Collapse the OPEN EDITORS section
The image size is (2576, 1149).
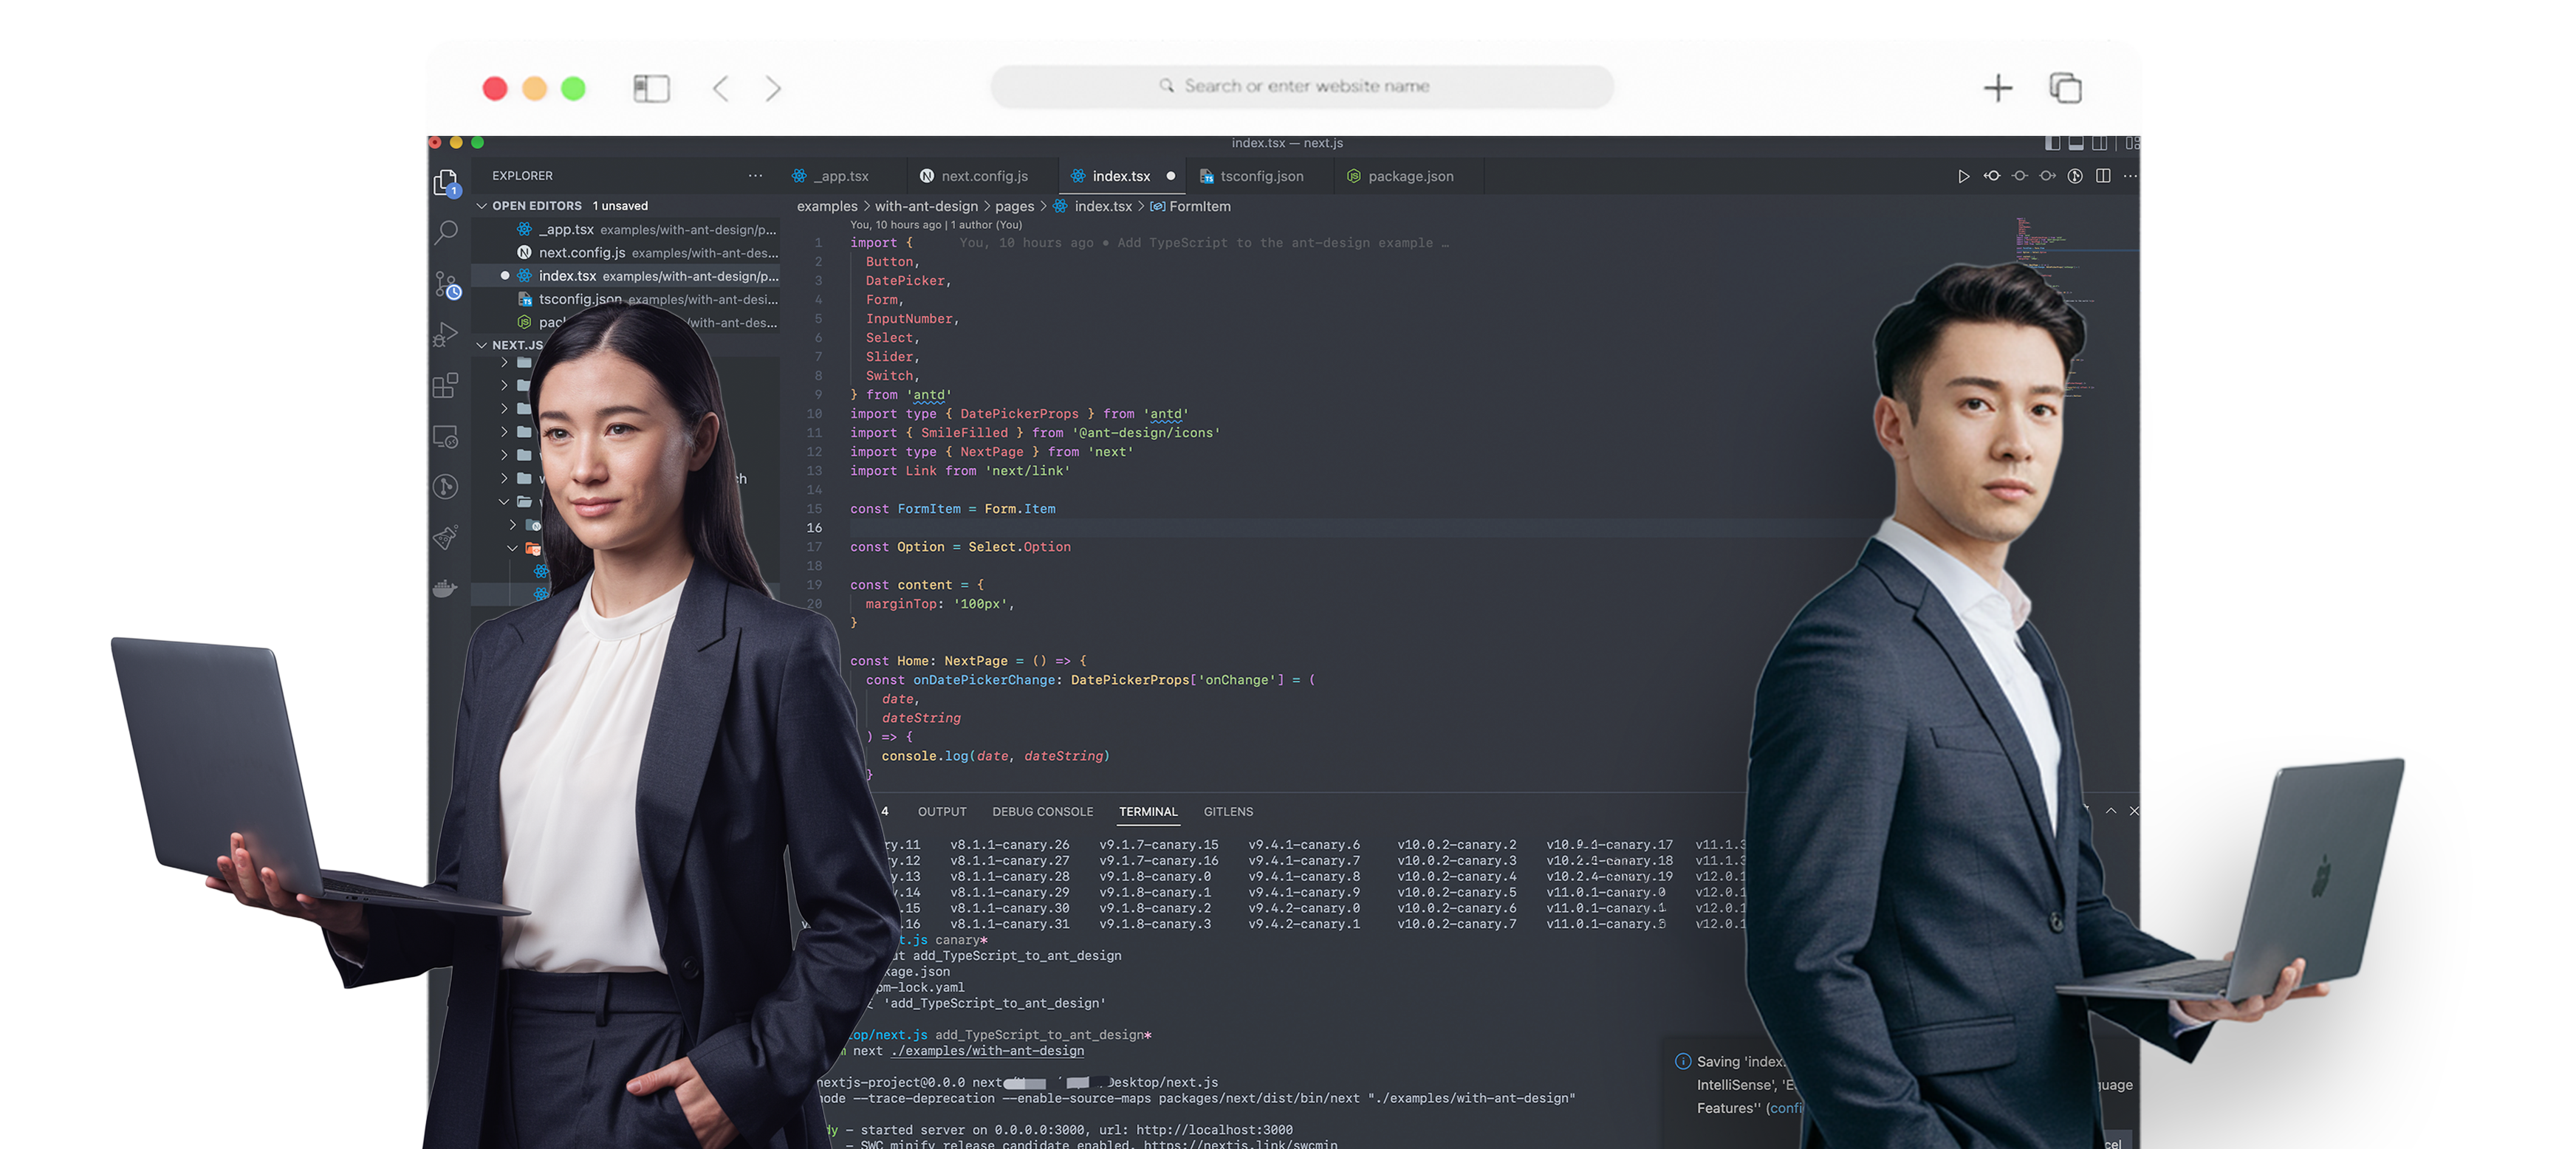(482, 206)
